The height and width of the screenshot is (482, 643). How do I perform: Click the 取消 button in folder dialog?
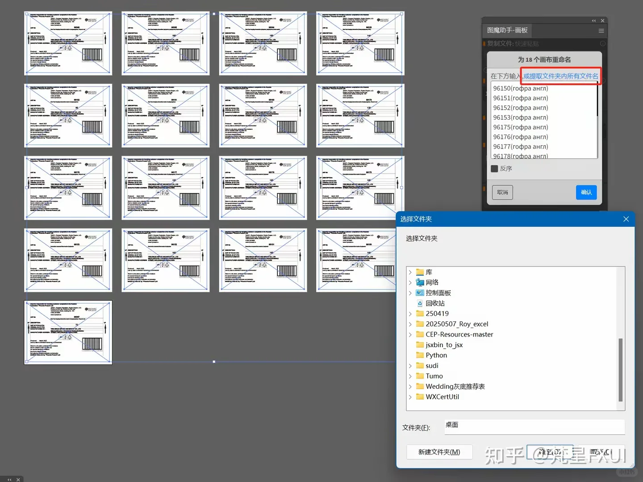tap(601, 452)
